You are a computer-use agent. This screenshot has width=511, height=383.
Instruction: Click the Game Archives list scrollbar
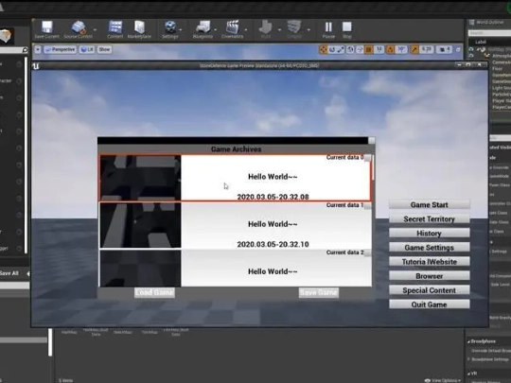click(x=373, y=167)
